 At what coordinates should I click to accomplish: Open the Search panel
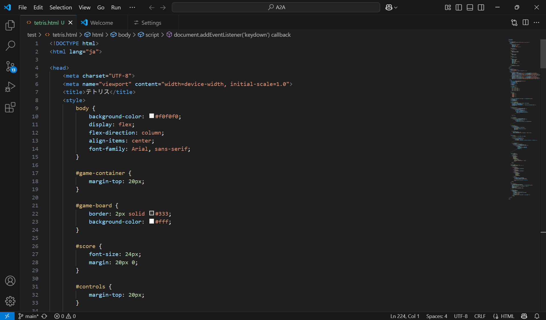(10, 46)
